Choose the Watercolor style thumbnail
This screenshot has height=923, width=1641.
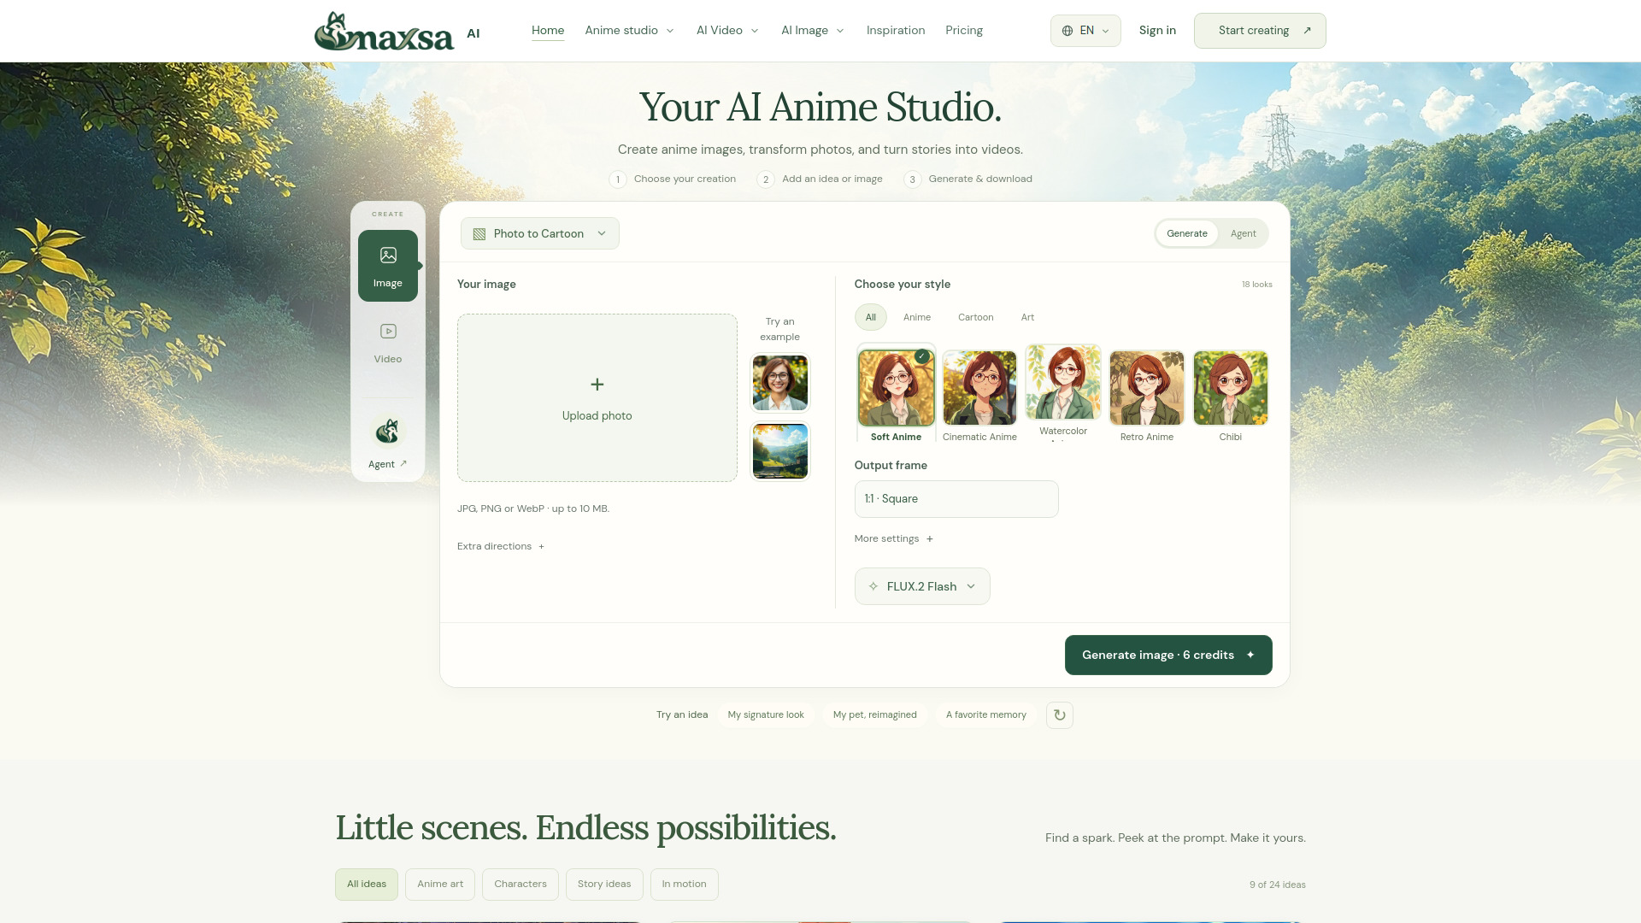click(1063, 383)
